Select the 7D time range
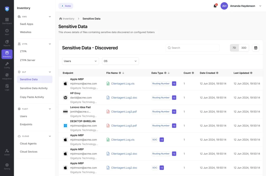 [234, 48]
